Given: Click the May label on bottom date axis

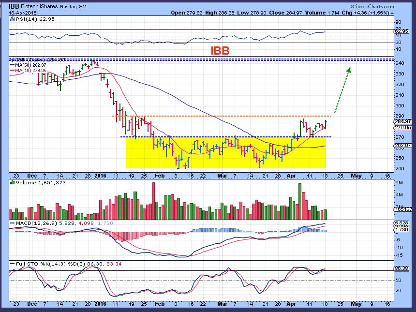Looking at the screenshot, I should [356, 304].
